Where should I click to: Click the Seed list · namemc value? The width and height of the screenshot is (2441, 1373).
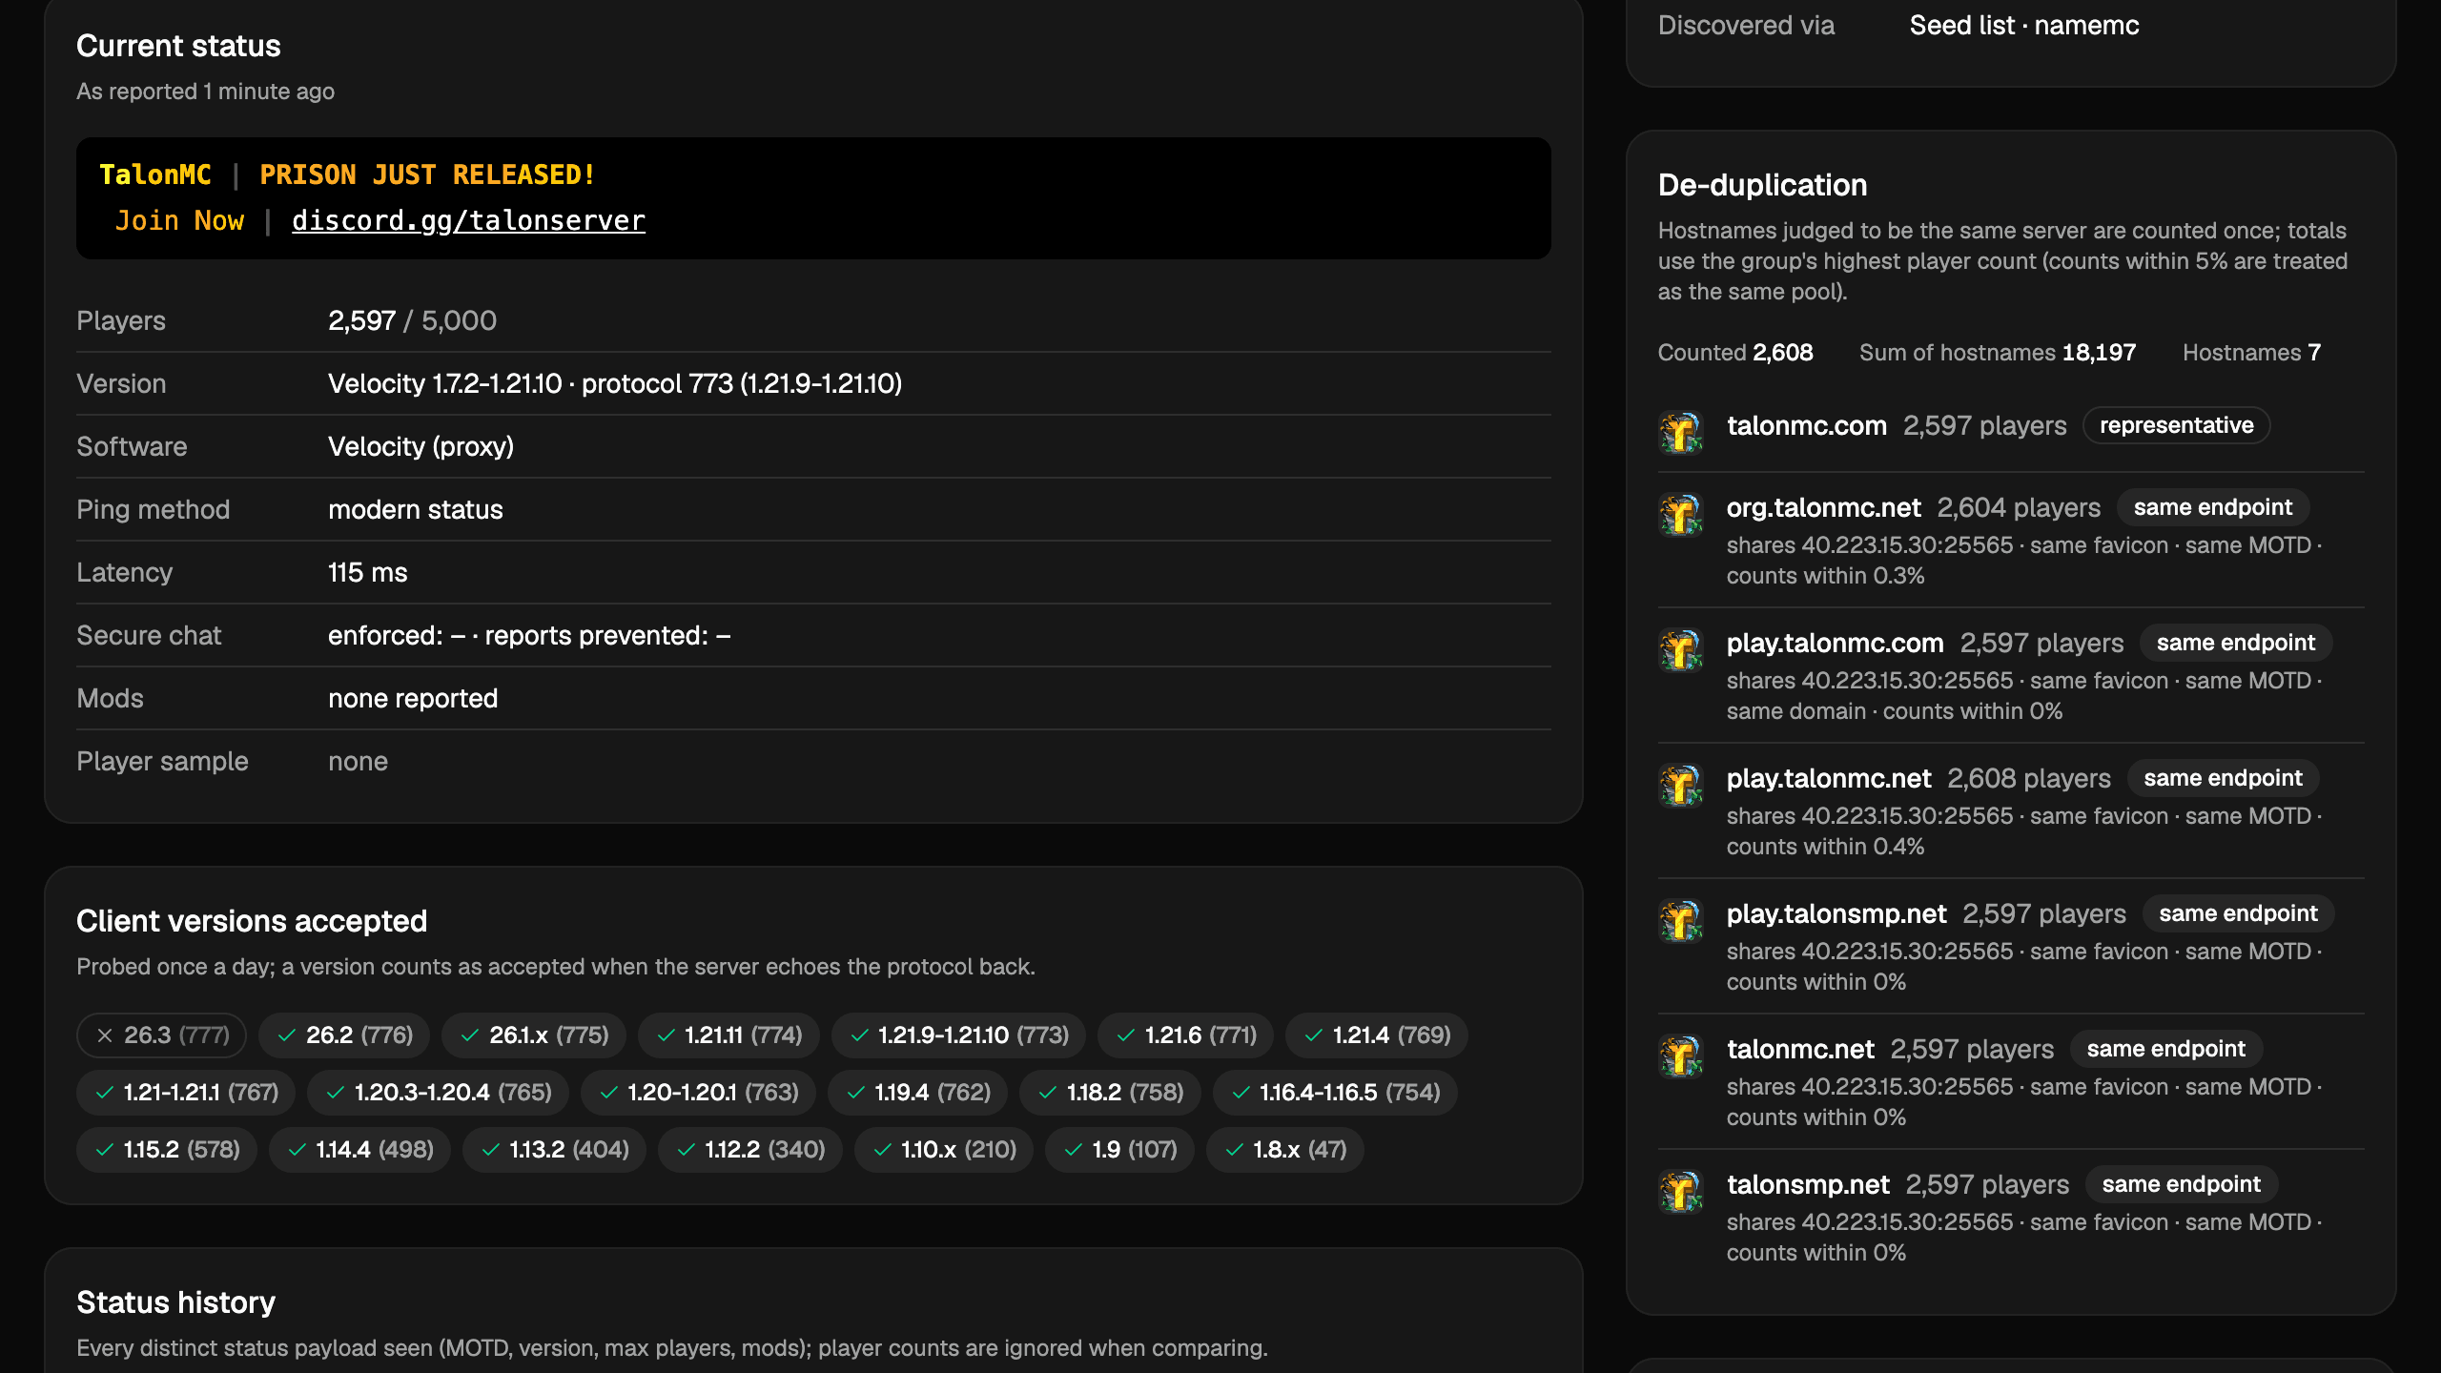pos(2024,26)
